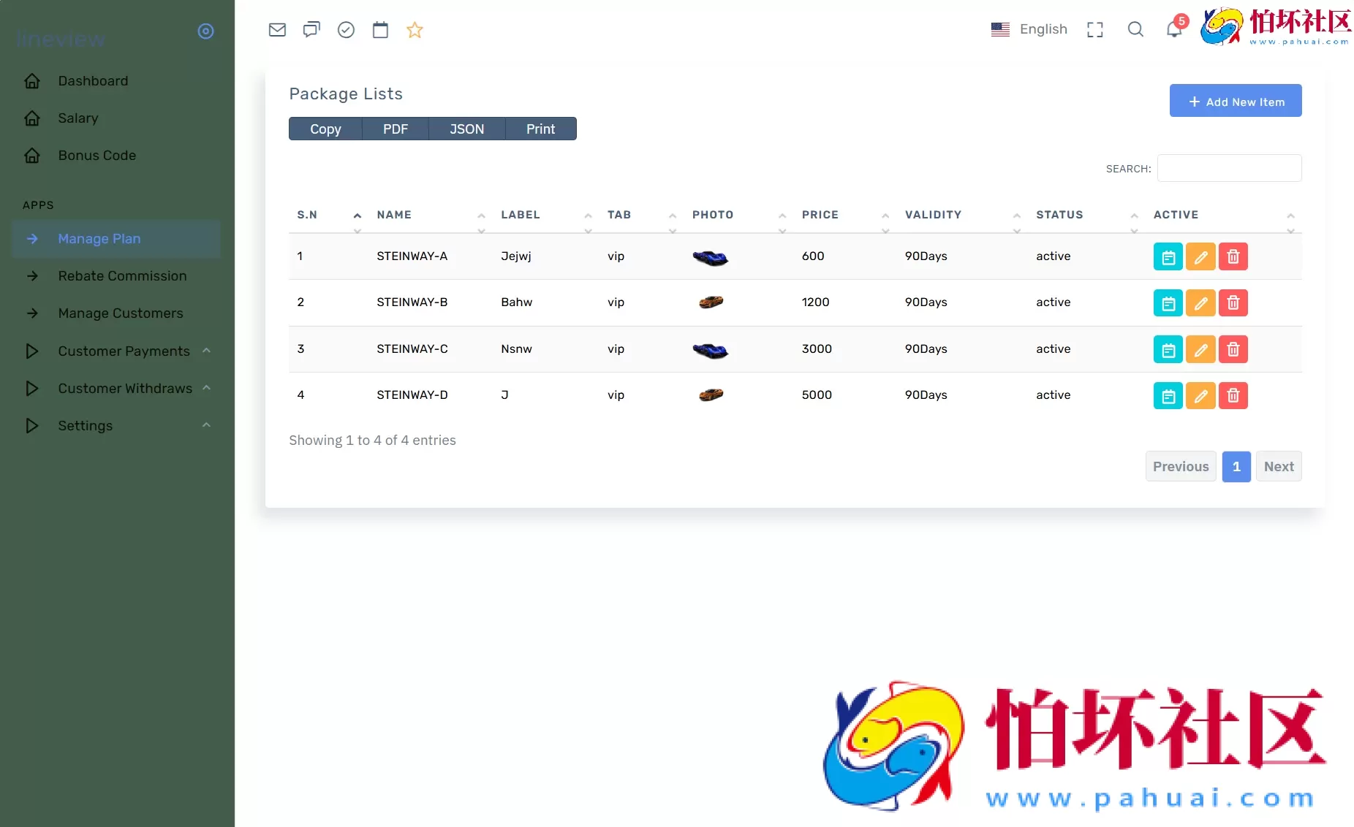Select Manage Customers in the sidebar
The height and width of the screenshot is (827, 1354).
point(120,313)
